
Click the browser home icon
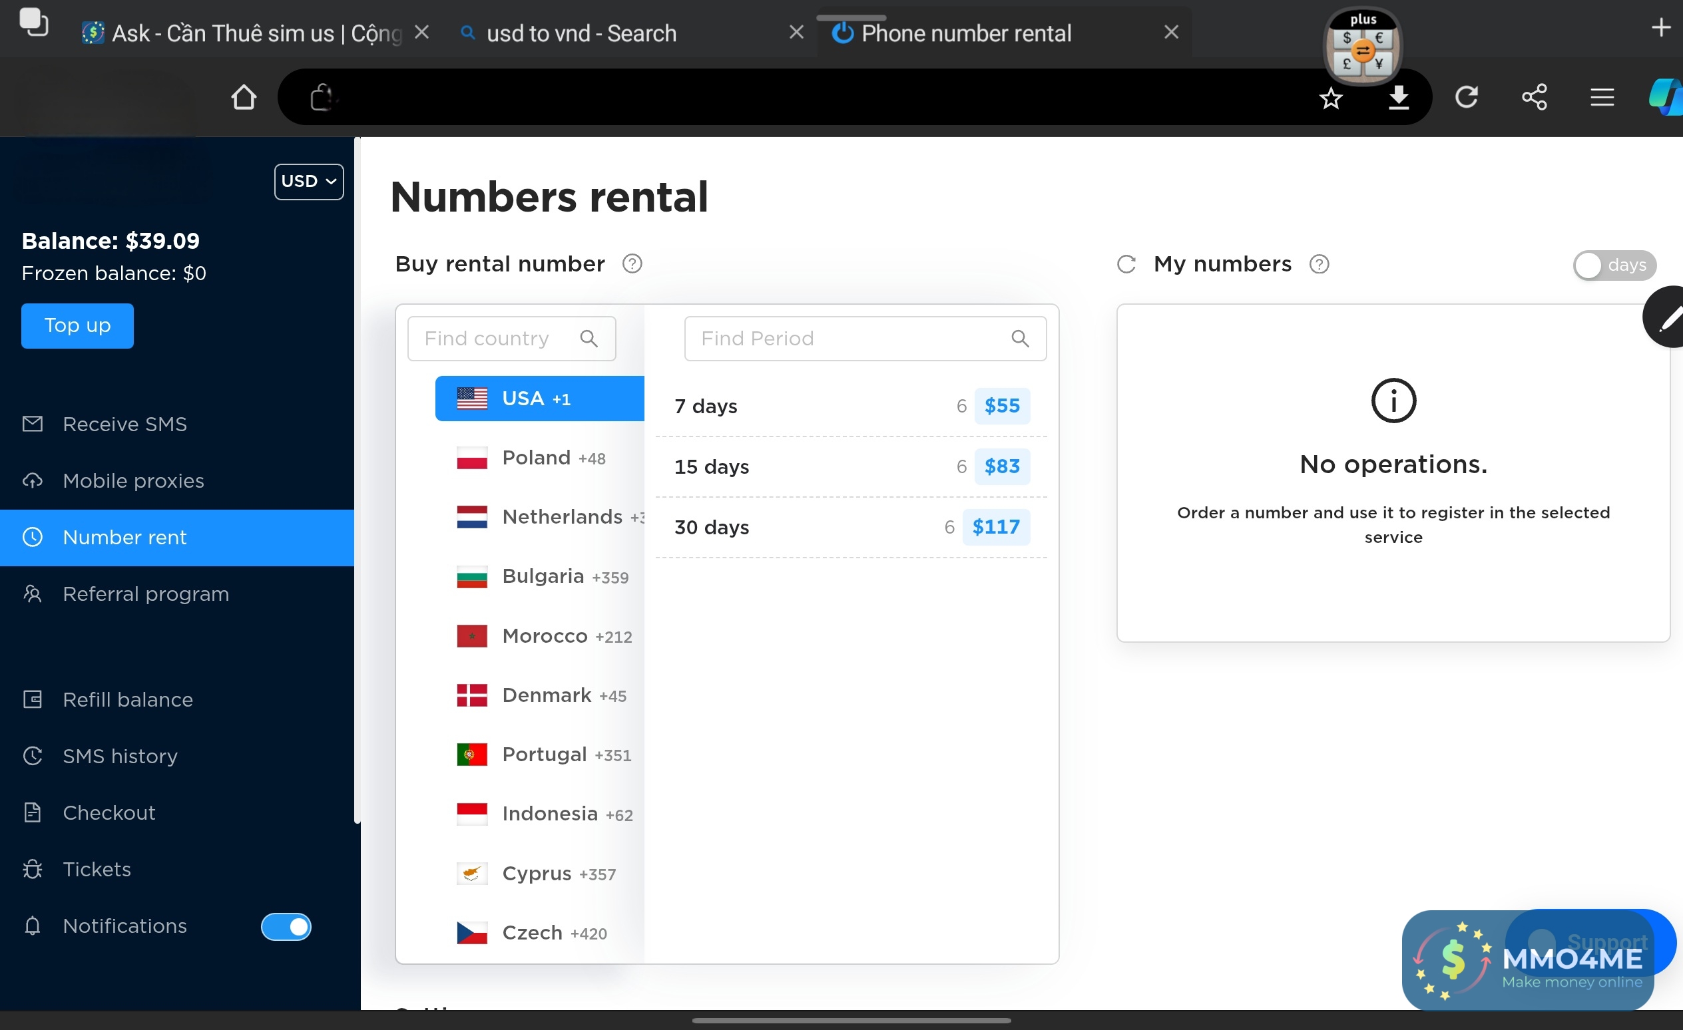click(243, 97)
